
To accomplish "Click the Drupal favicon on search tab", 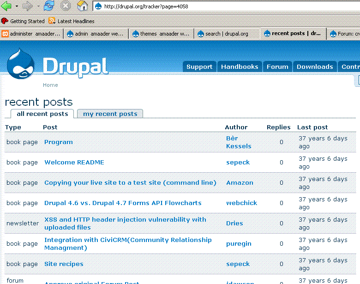I will [201, 34].
